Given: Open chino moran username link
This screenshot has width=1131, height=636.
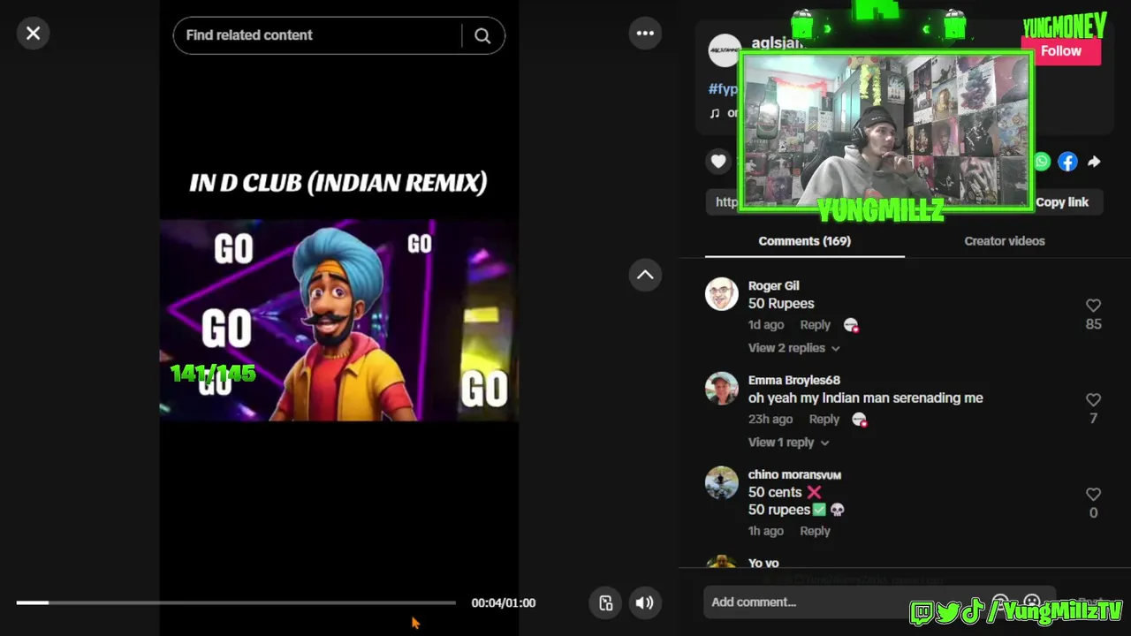Looking at the screenshot, I should coord(794,475).
